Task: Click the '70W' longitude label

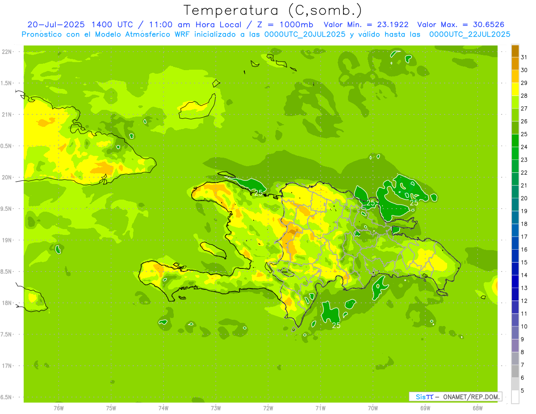Action: click(x=373, y=408)
